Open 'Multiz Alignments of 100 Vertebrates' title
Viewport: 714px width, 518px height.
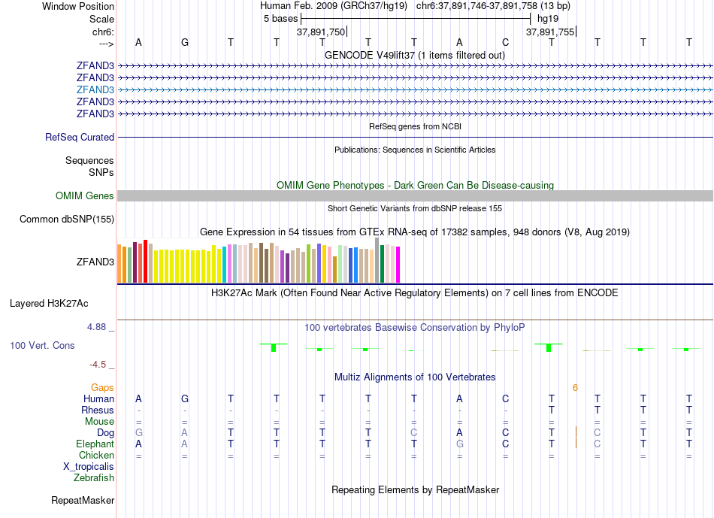pos(415,377)
